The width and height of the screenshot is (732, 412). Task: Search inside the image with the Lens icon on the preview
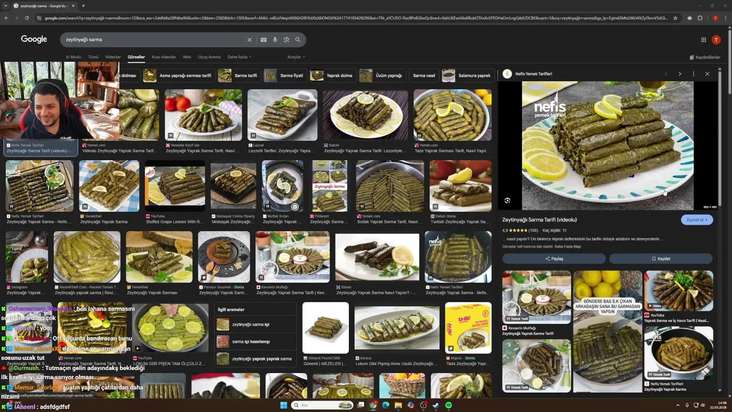click(x=507, y=200)
